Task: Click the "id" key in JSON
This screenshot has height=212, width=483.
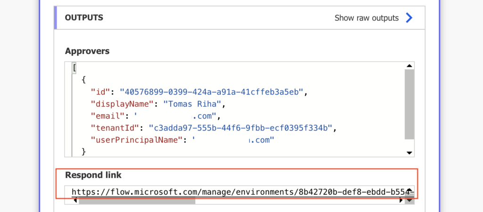Action: pyautogui.click(x=100, y=92)
